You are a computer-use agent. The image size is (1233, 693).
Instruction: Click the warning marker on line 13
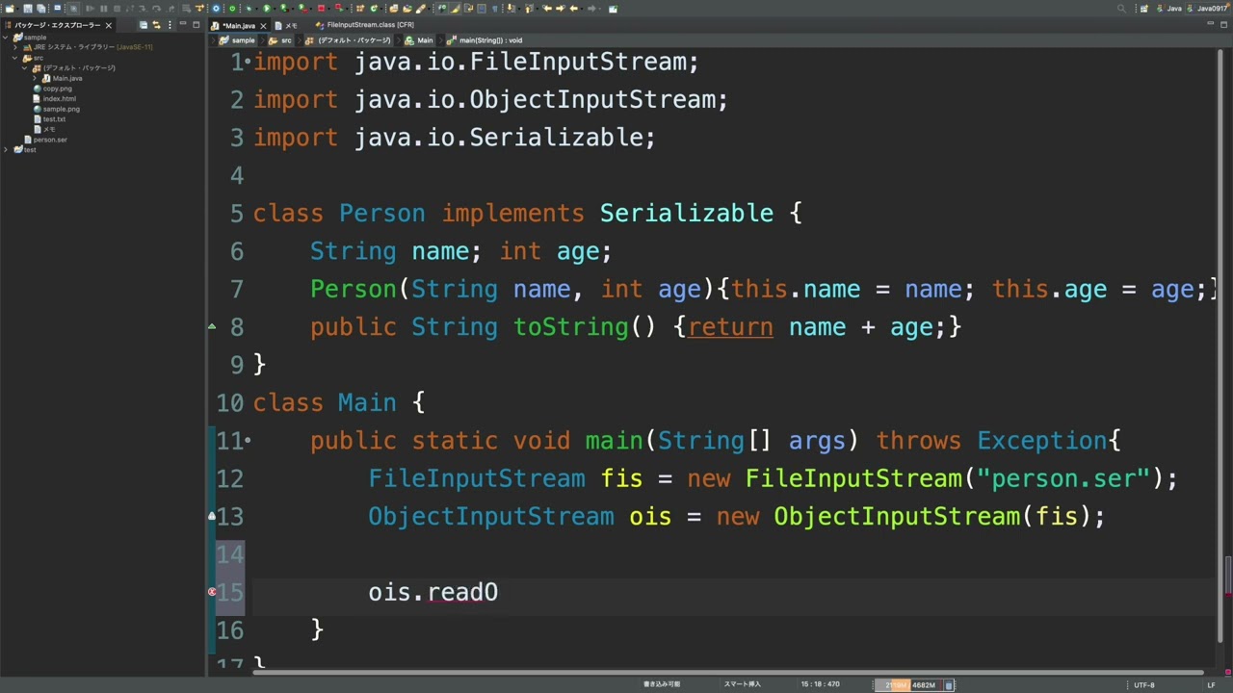212,517
